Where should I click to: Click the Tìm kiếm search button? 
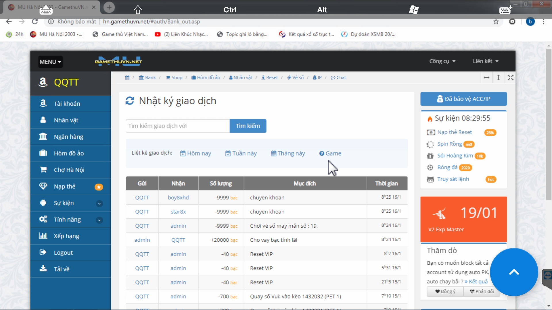point(248,126)
